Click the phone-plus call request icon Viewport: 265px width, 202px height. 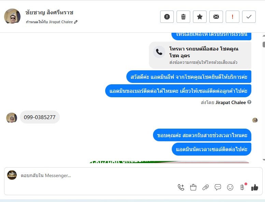[181, 187]
